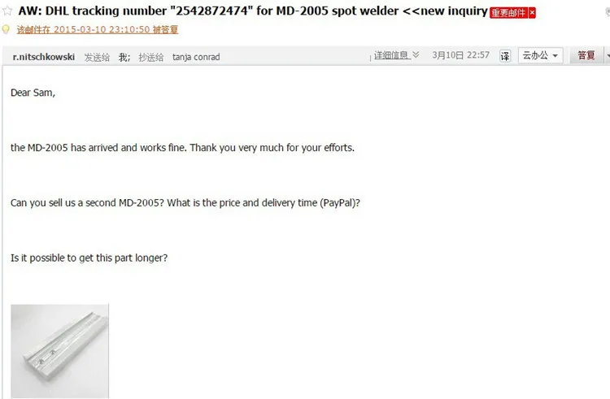Click the red 重要邮件 label tag

click(508, 13)
